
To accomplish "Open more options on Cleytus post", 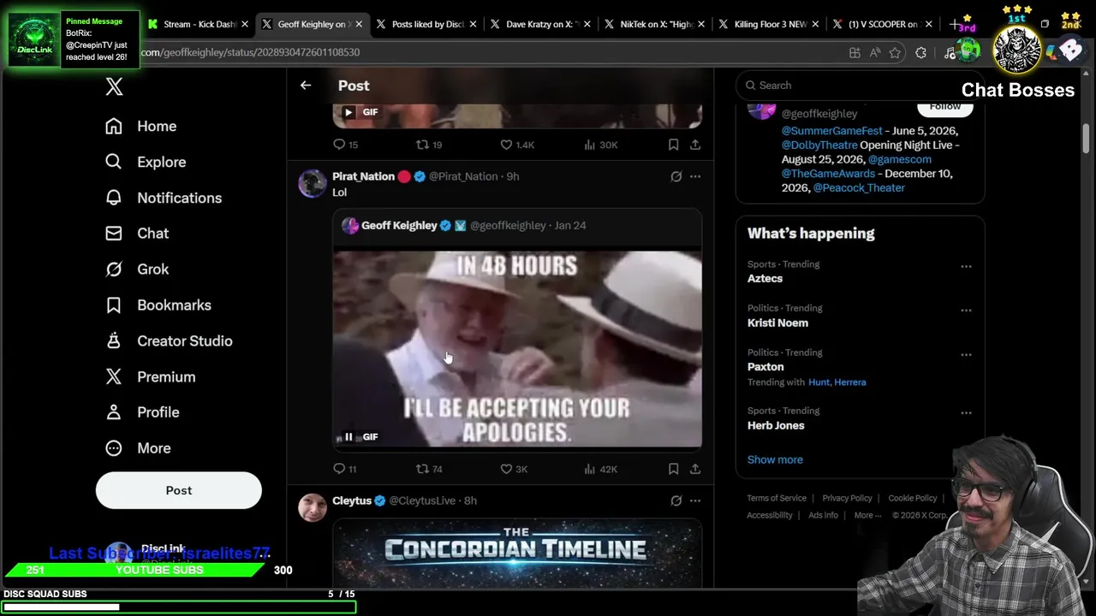I will [x=695, y=500].
